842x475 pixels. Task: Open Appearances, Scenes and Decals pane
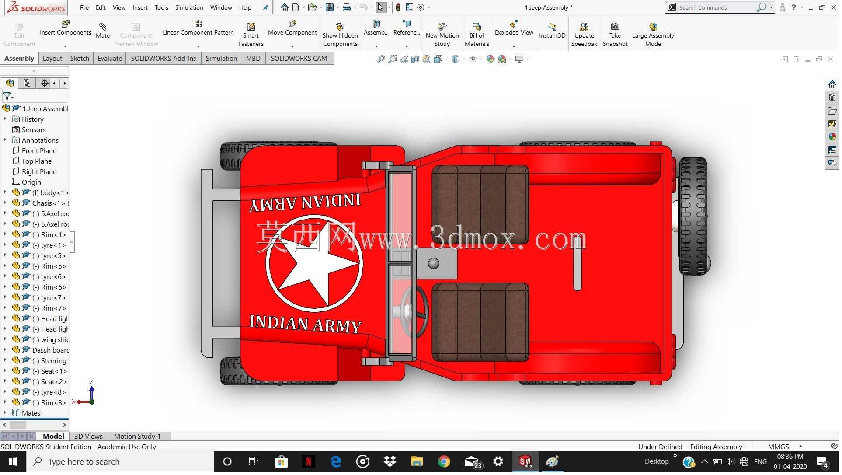832,137
